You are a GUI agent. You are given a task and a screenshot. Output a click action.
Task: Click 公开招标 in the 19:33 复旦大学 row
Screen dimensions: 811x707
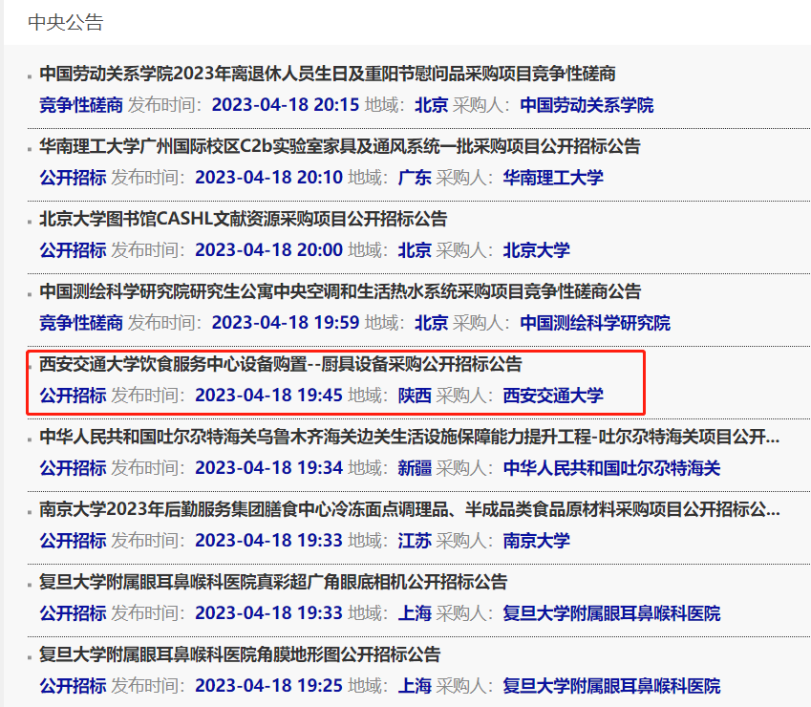point(73,613)
